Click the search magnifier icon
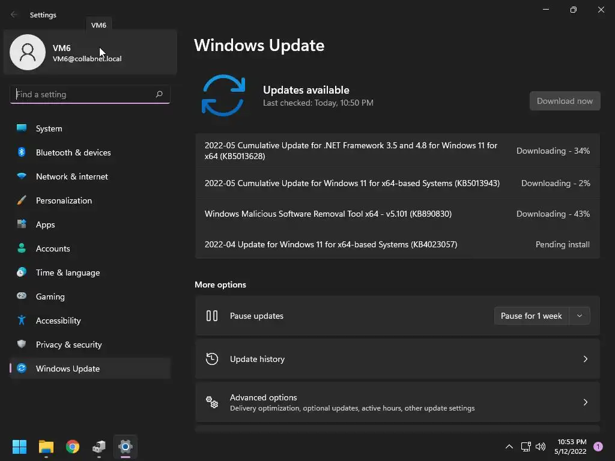 (159, 94)
